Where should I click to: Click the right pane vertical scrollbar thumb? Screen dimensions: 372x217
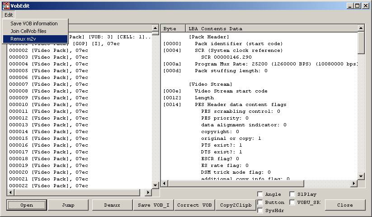(361, 43)
